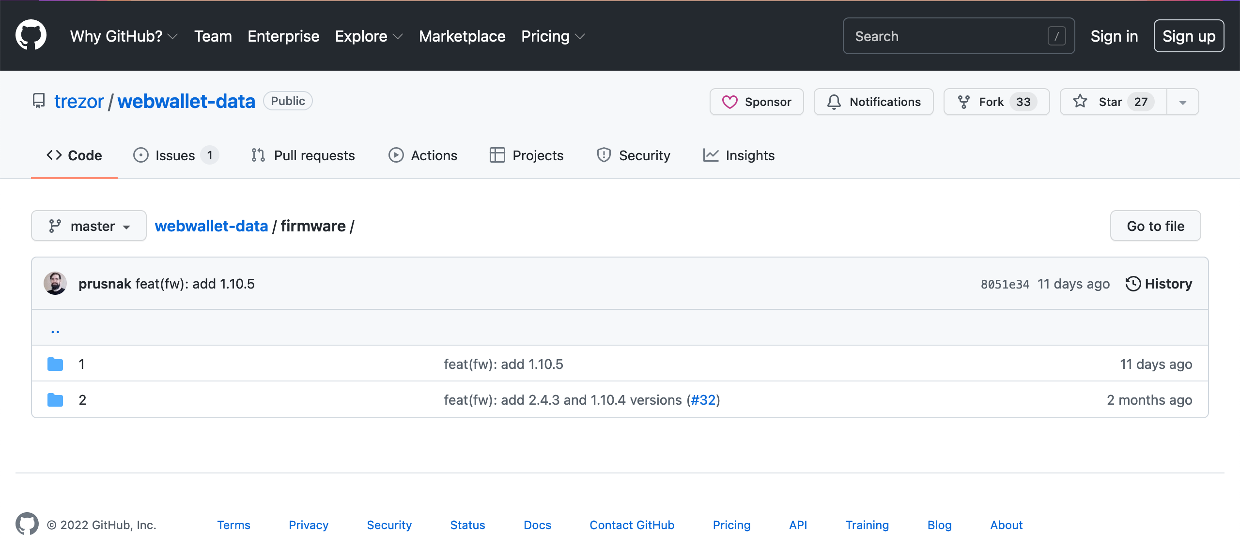Open Docs in the footer
1240x548 pixels.
click(537, 525)
